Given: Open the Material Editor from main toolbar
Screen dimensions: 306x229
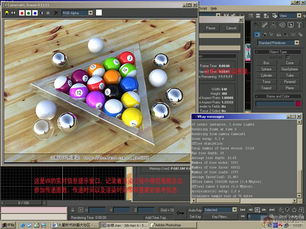Looking at the screenshot, I should pos(266,16).
